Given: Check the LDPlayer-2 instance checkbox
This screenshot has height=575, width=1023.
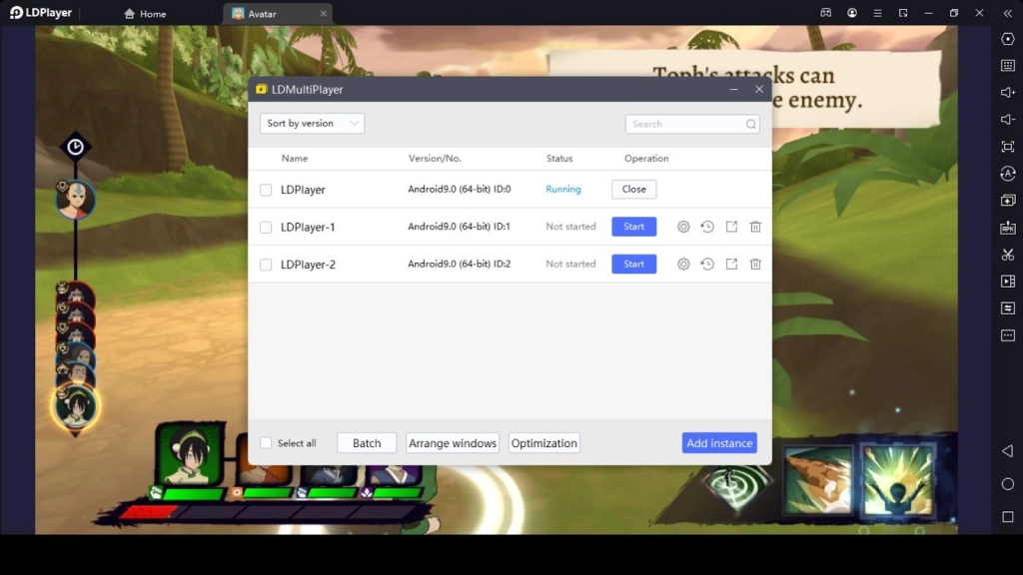Looking at the screenshot, I should tap(266, 265).
